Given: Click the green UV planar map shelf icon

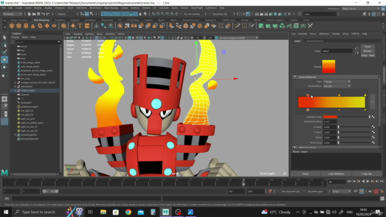Looking at the screenshot, I should 261,26.
